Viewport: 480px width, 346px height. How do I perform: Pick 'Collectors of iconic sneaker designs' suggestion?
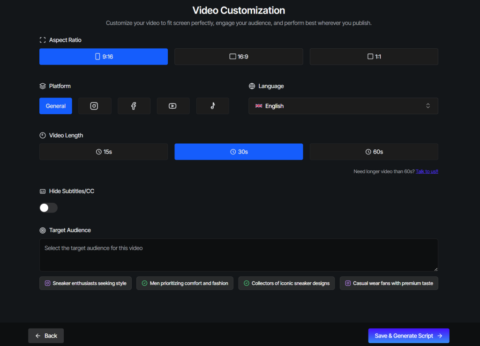(x=286, y=283)
